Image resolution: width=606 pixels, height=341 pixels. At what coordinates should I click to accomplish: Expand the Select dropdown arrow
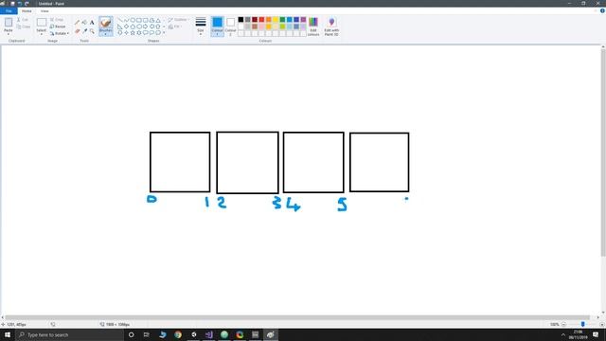42,34
